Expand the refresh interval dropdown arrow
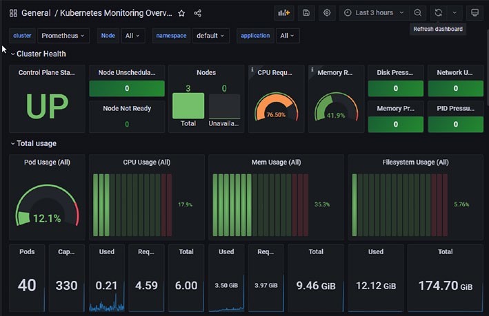The image size is (489, 316). pos(455,13)
